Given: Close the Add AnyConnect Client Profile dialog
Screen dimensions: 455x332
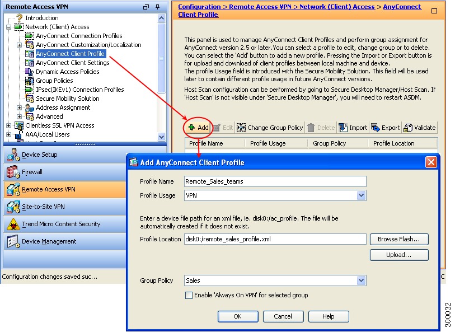Looking at the screenshot, I should 431,162.
